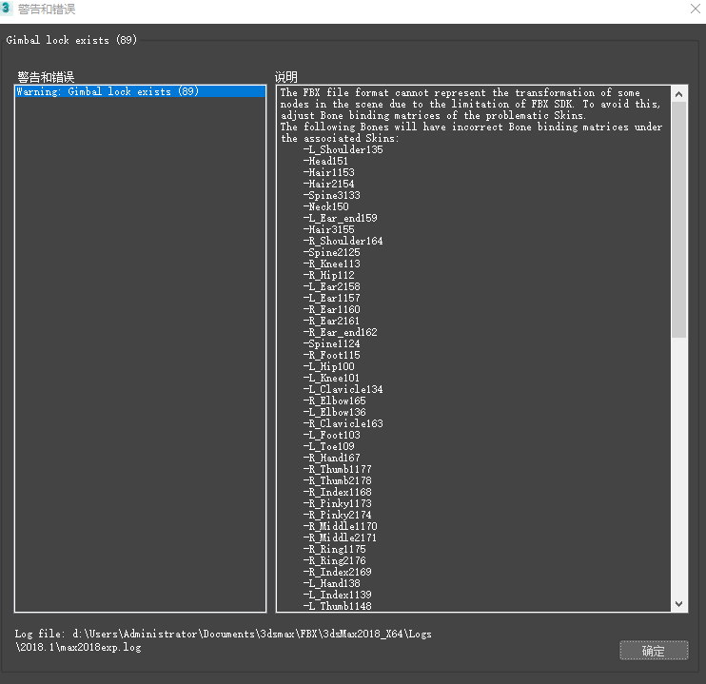Image resolution: width=706 pixels, height=684 pixels.
Task: Click the 警告和错误 list label
Action: click(46, 77)
